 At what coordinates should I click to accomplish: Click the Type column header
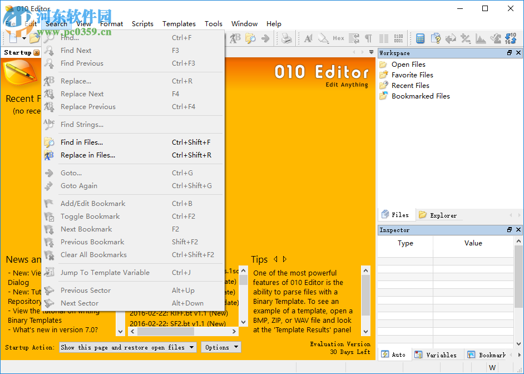pos(406,243)
